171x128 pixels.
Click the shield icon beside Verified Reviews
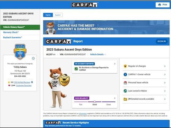point(32,82)
